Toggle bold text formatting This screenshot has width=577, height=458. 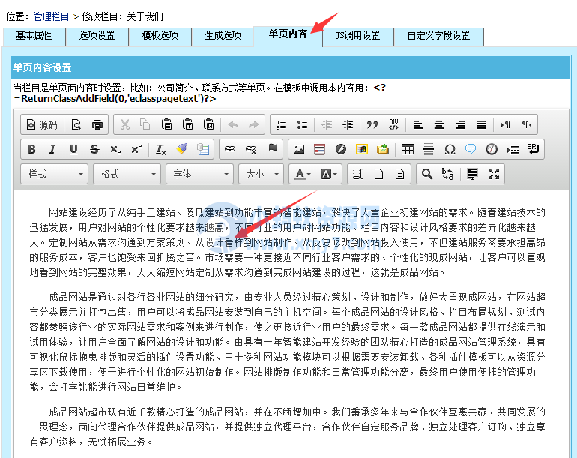click(31, 149)
